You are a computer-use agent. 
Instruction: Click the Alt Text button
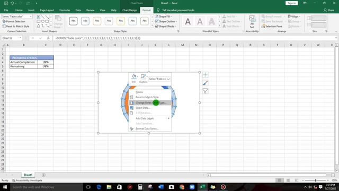pyautogui.click(x=252, y=22)
